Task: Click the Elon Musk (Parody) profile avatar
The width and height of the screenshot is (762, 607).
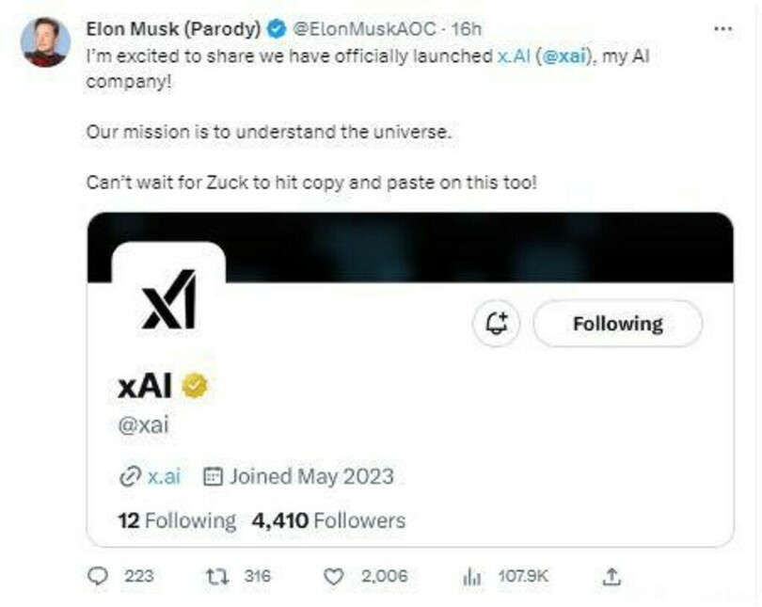Action: pos(46,41)
